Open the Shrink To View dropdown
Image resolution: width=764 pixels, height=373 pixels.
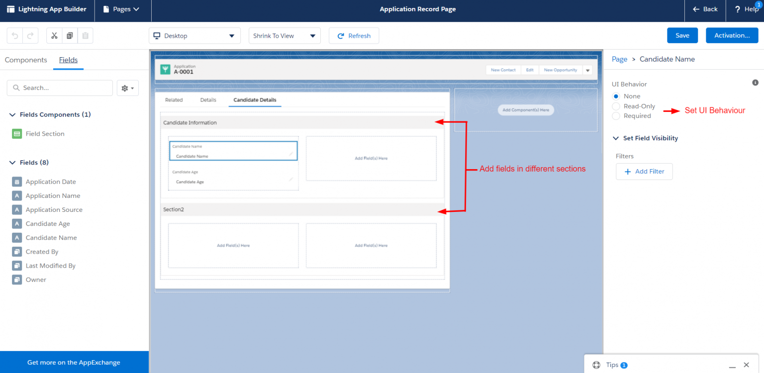285,36
